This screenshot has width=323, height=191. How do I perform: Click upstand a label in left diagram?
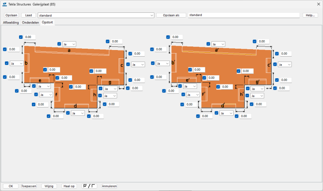[69, 50]
